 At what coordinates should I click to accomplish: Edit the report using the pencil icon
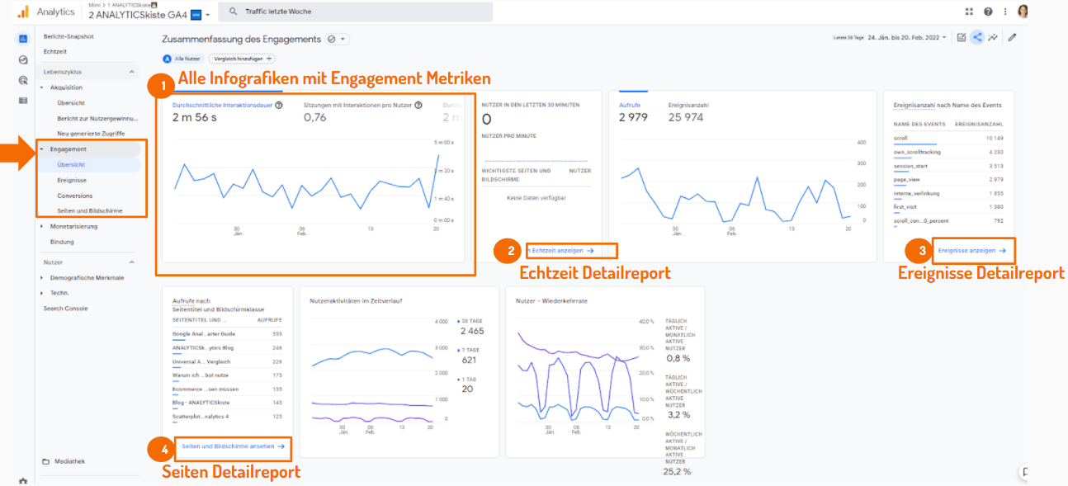pos(1012,37)
